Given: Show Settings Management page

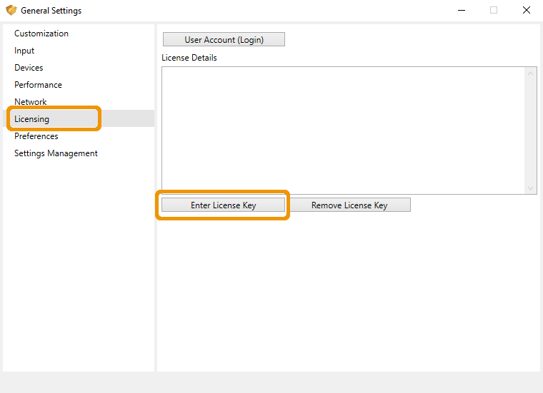Looking at the screenshot, I should pyautogui.click(x=56, y=153).
